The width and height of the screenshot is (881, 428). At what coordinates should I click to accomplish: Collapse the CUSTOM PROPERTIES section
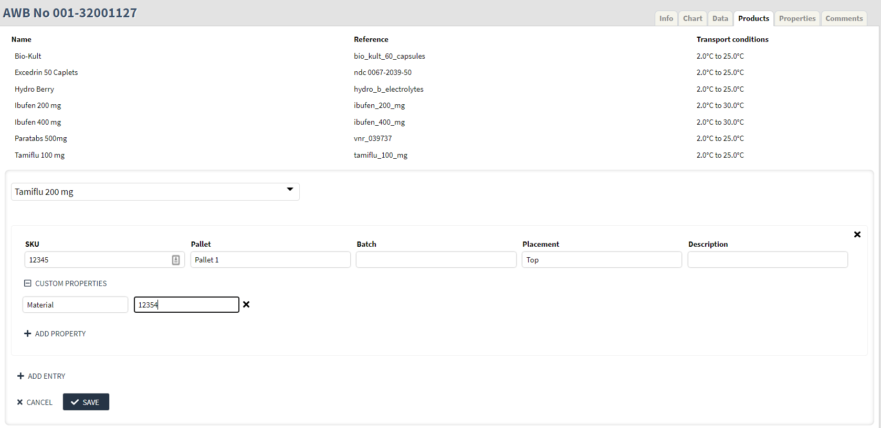click(x=28, y=283)
